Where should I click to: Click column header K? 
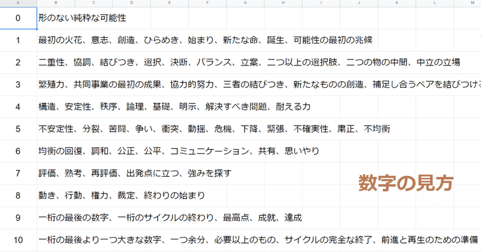pos(397,3)
